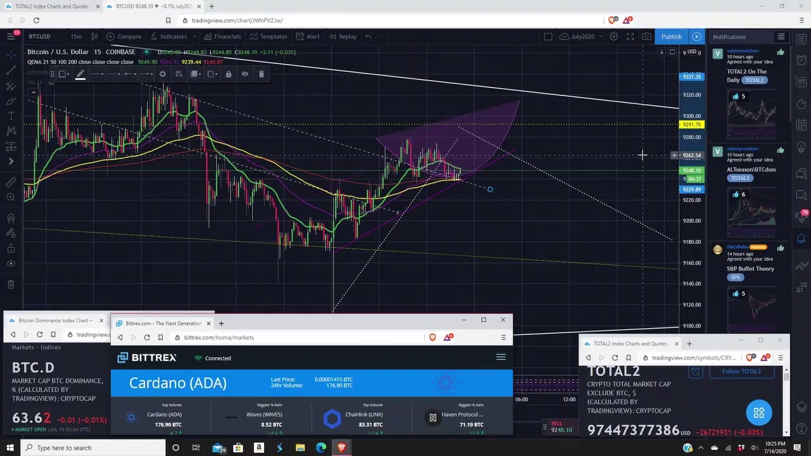Screen dimensions: 811x456
Task: Click SPX tag under S&P Buffet Theory
Action: (x=735, y=277)
